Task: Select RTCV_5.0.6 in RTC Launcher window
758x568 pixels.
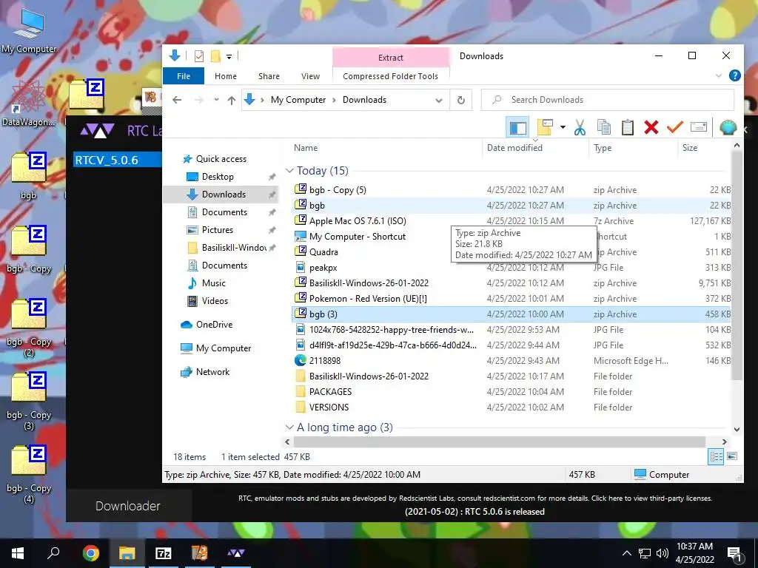Action: coord(118,160)
